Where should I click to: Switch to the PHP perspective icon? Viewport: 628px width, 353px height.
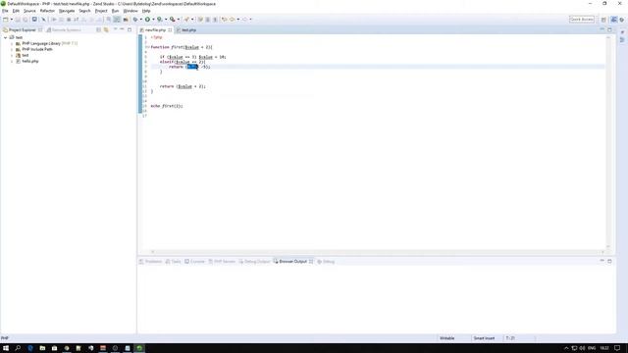[x=613, y=20]
